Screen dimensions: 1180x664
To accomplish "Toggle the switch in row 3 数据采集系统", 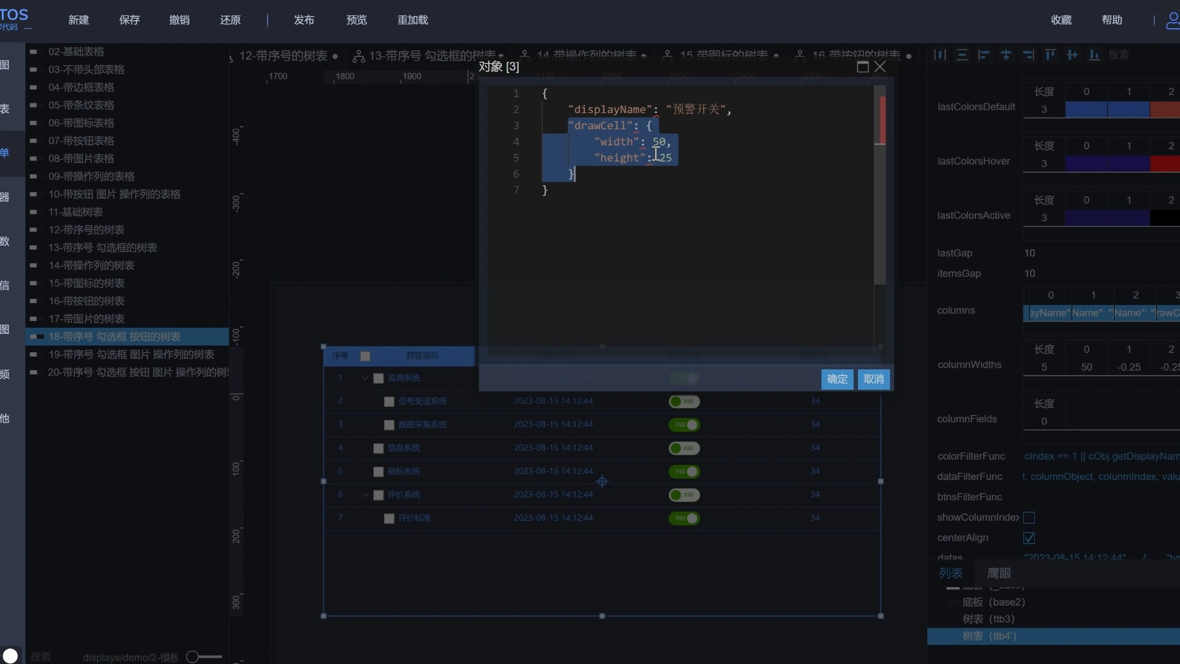I will point(684,425).
